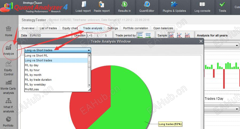Switch to the Settings tab
The width and height of the screenshot is (240, 129).
[113, 28]
